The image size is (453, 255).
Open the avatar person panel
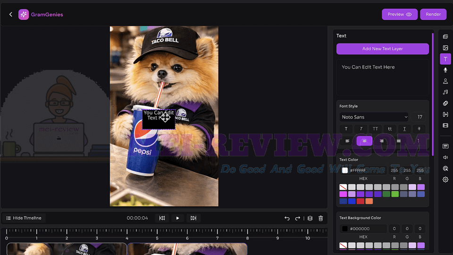tap(445, 81)
